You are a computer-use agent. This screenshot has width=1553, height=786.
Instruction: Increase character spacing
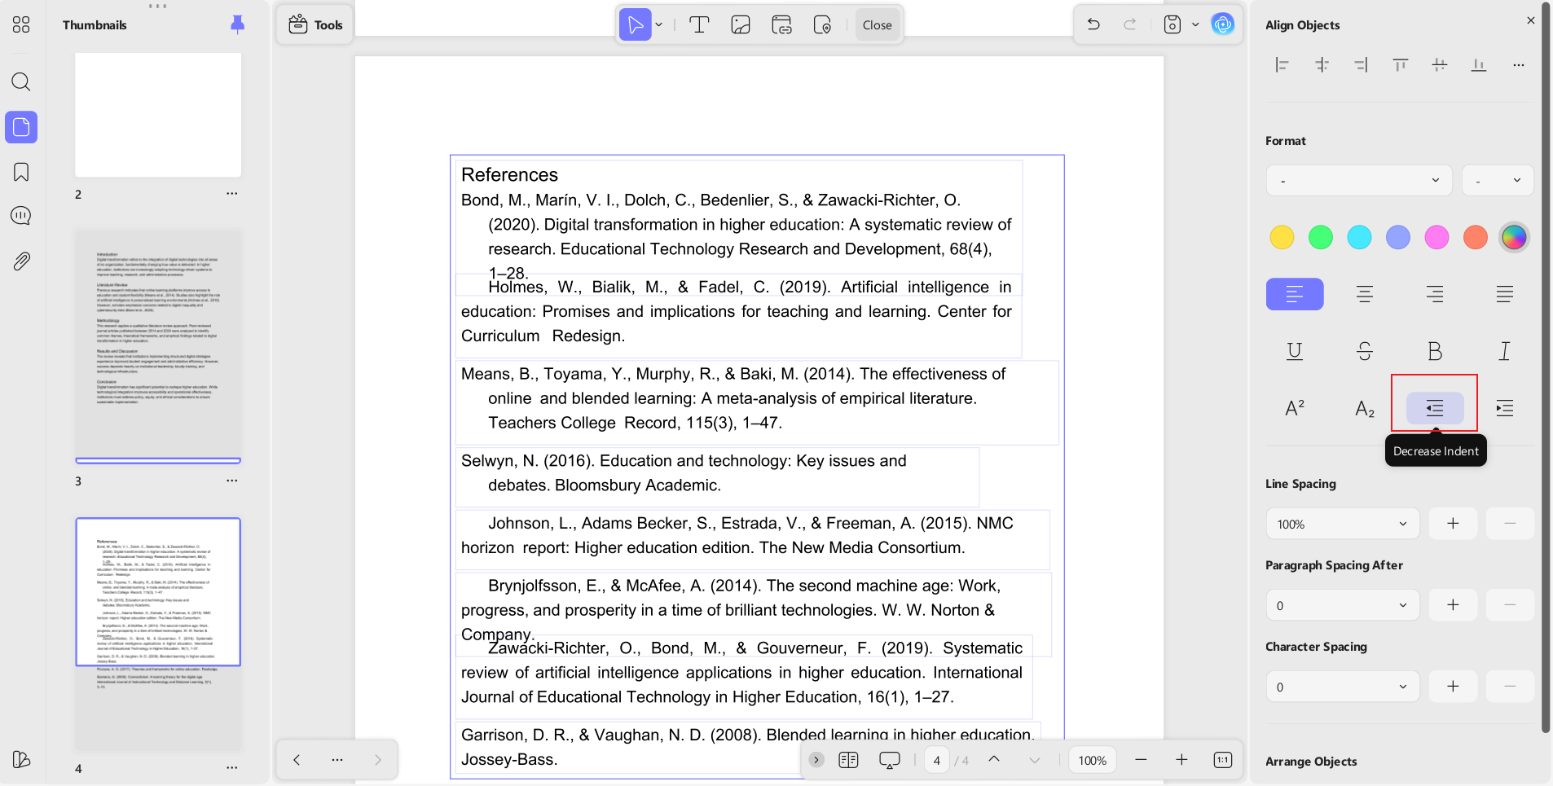[x=1453, y=687]
